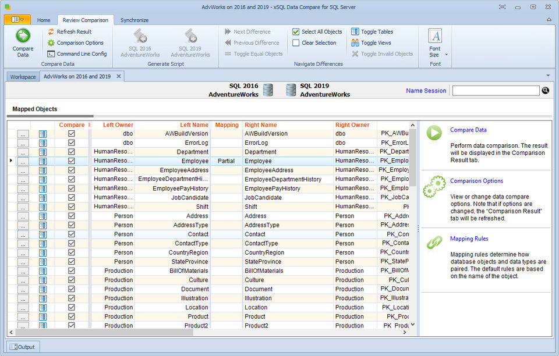Screen dimensions: 559x356
Task: Open ellipsis button for Location row
Action: coord(23,308)
